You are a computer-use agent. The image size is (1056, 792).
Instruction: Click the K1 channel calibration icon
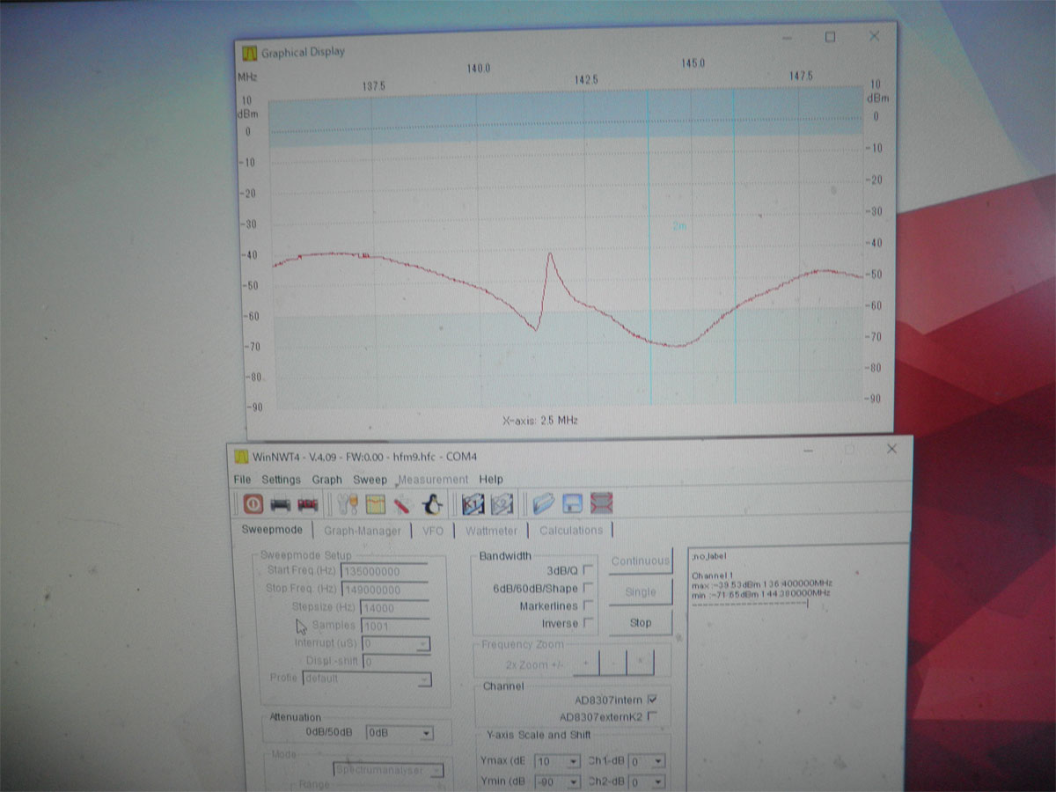coord(473,504)
